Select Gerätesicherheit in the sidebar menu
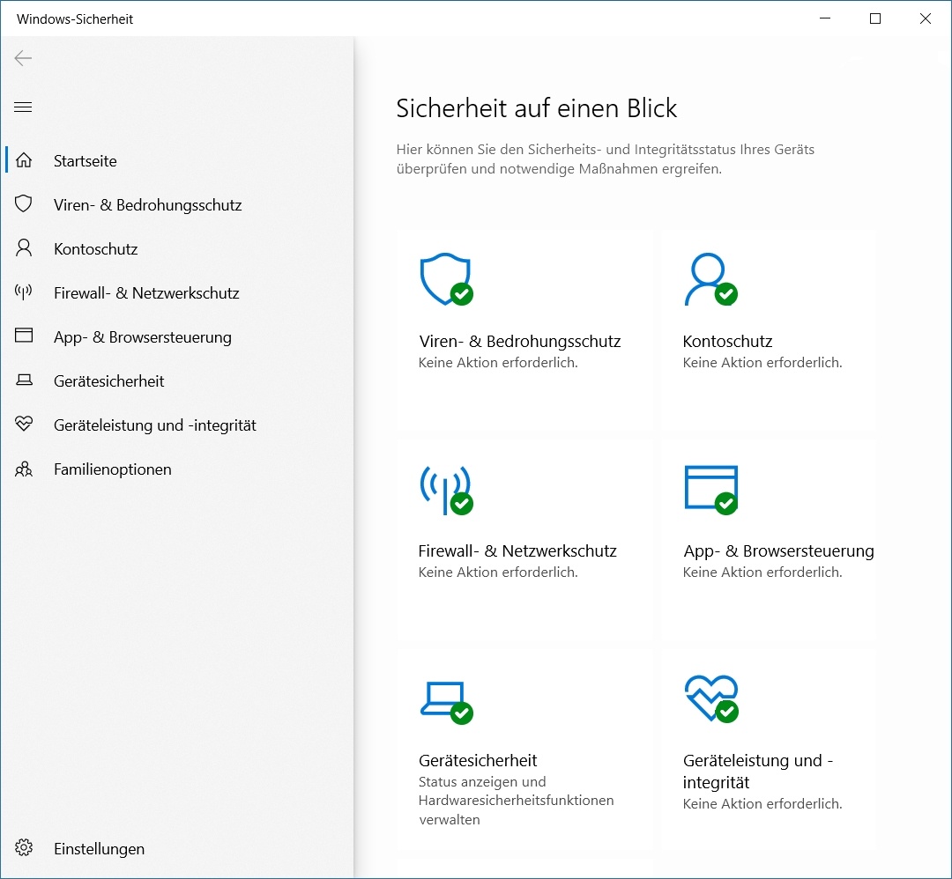 tap(109, 381)
